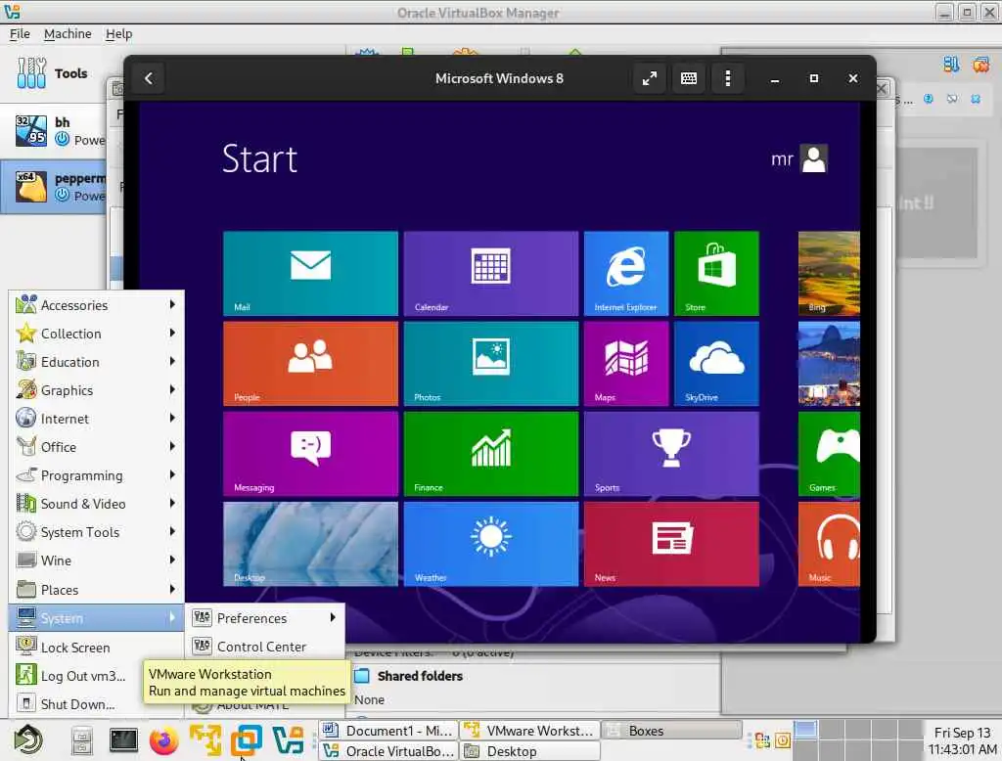
Task: Launch Firefox from the panel
Action: click(163, 740)
